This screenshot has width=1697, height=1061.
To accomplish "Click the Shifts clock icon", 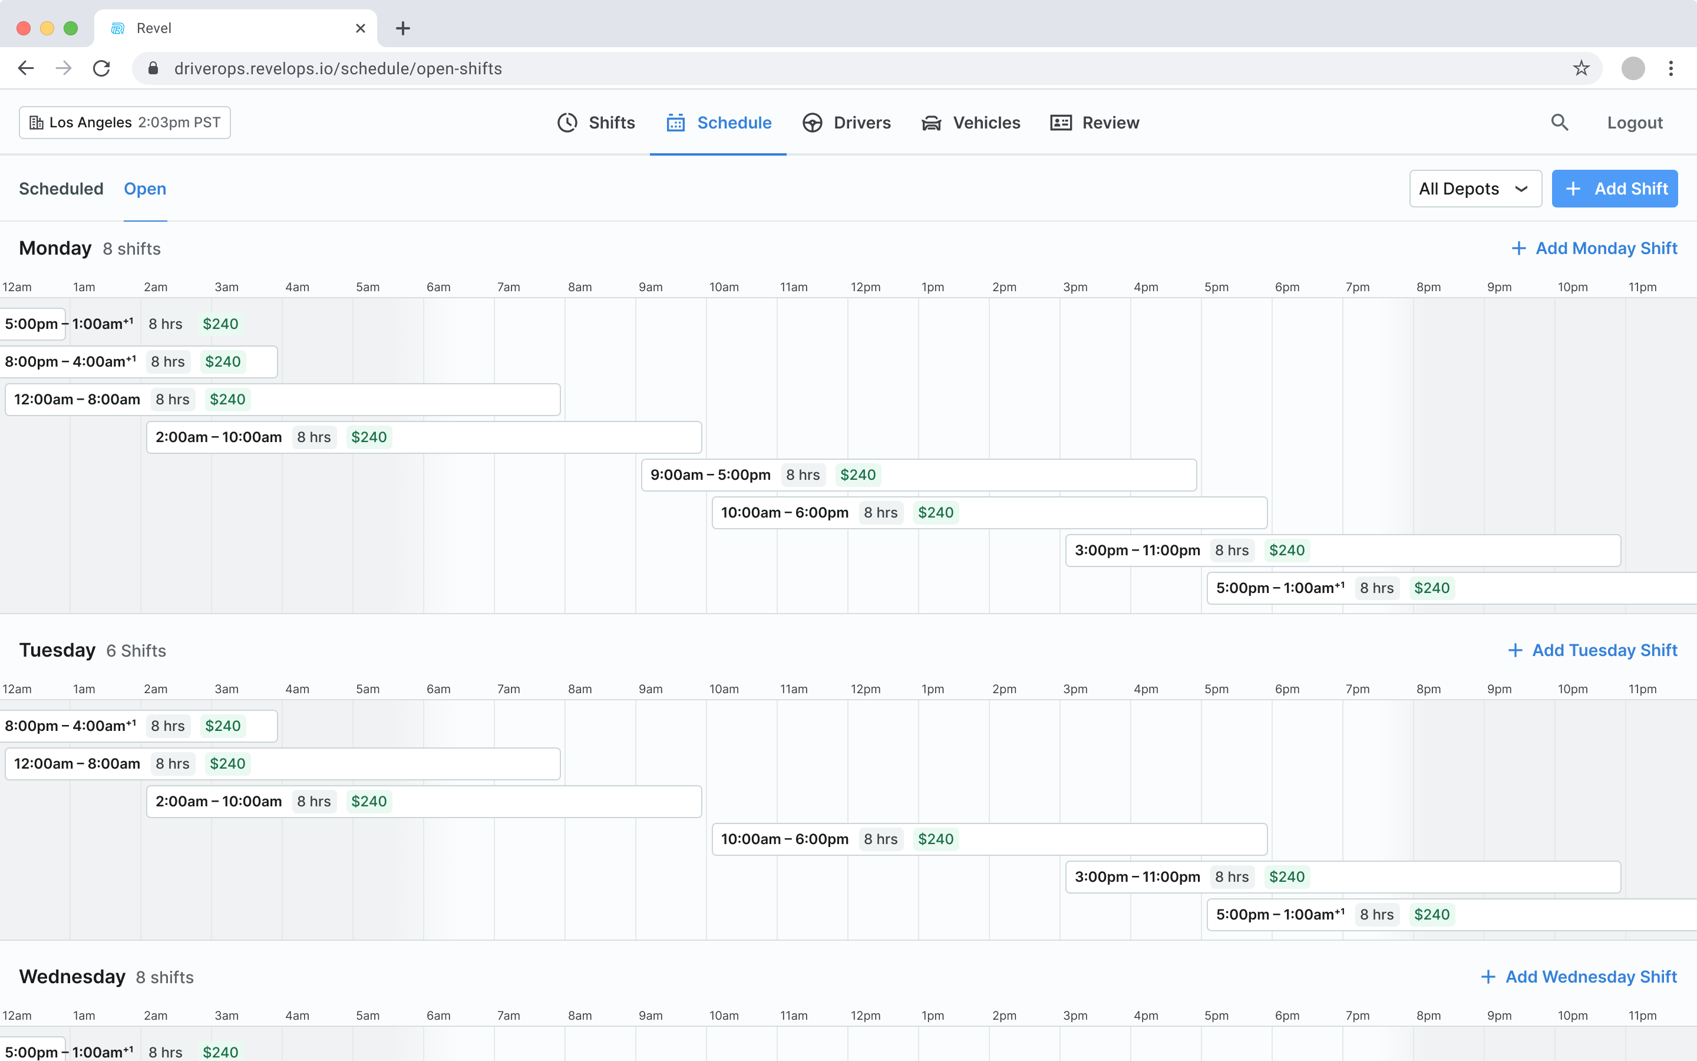I will [567, 123].
